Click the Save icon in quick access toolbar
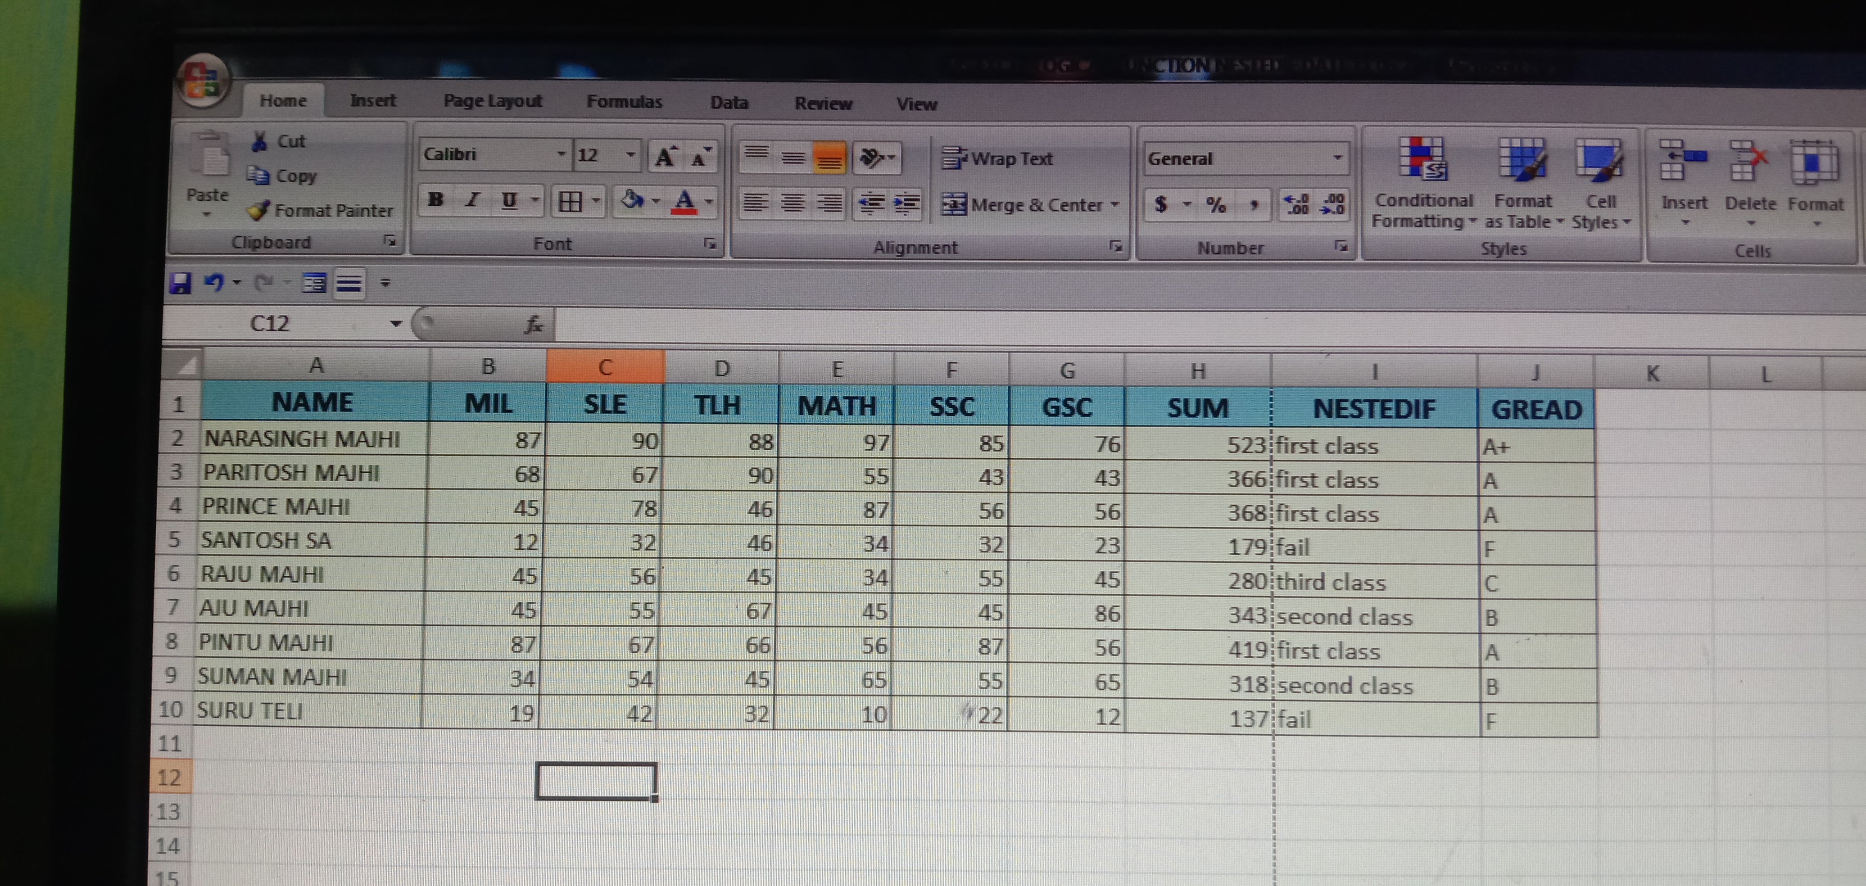This screenshot has height=886, width=1866. pyautogui.click(x=180, y=283)
